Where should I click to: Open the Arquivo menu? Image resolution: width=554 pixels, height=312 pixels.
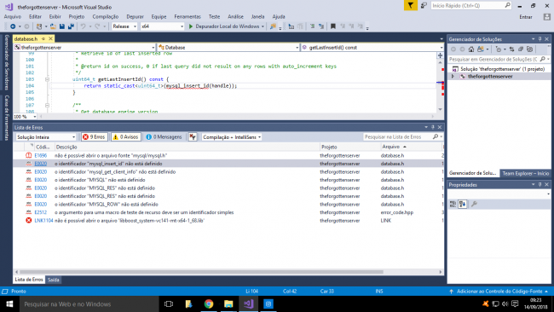(x=13, y=16)
